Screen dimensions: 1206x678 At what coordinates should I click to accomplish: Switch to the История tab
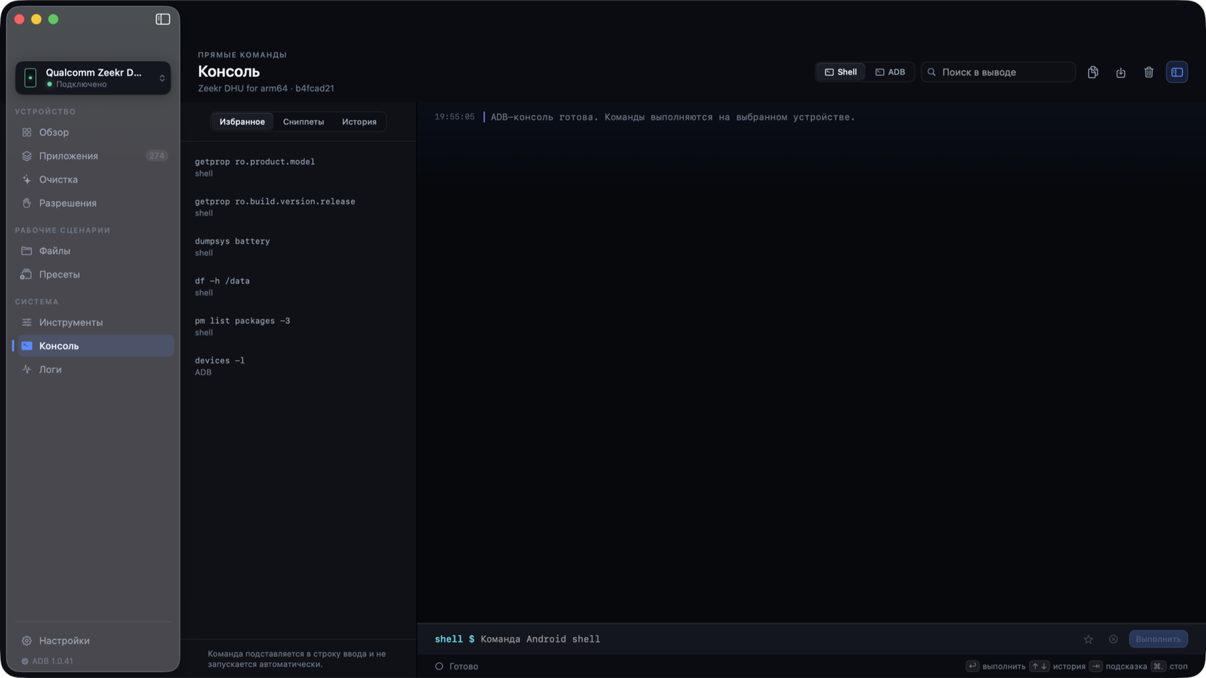click(359, 122)
